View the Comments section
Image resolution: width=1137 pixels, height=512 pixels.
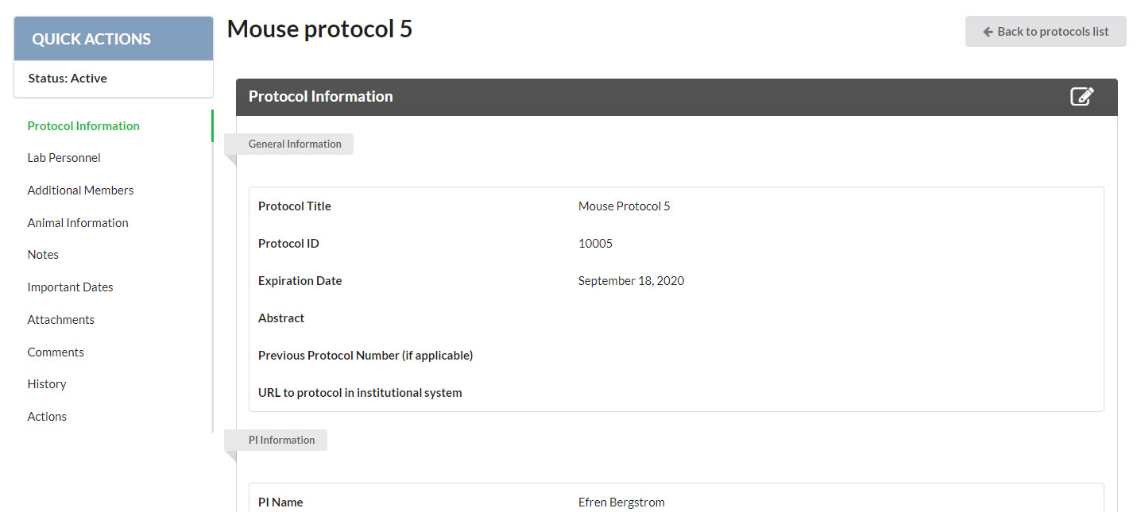click(x=56, y=352)
